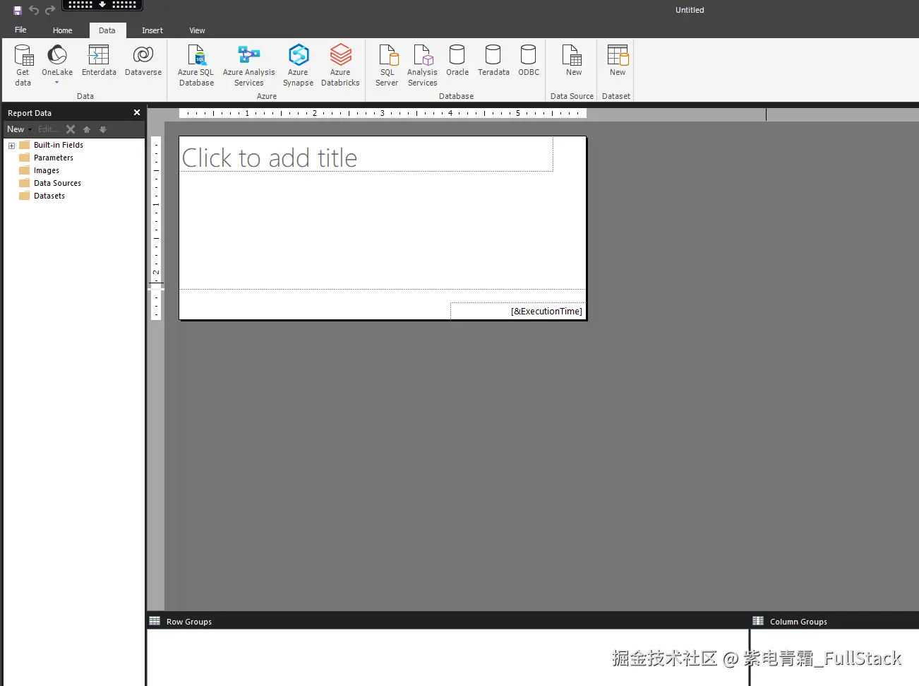Open the New dropdown in Report Data
This screenshot has height=686, width=919.
click(19, 129)
